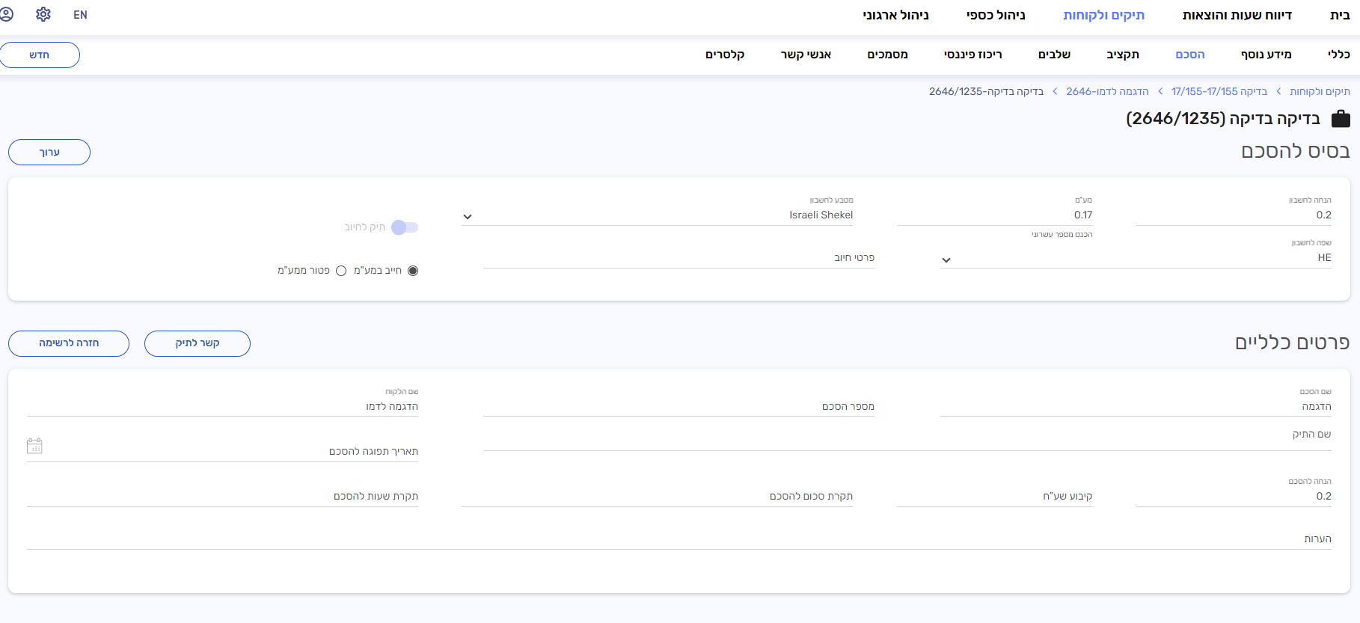
Task: Click the הערות notes input field
Action: [x=673, y=539]
